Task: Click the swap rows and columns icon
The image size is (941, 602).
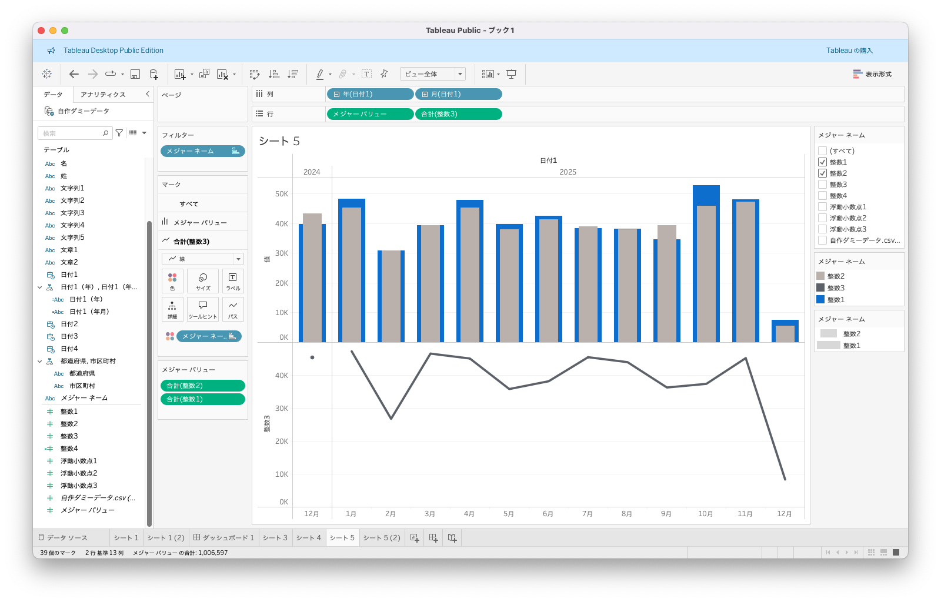Action: [255, 74]
